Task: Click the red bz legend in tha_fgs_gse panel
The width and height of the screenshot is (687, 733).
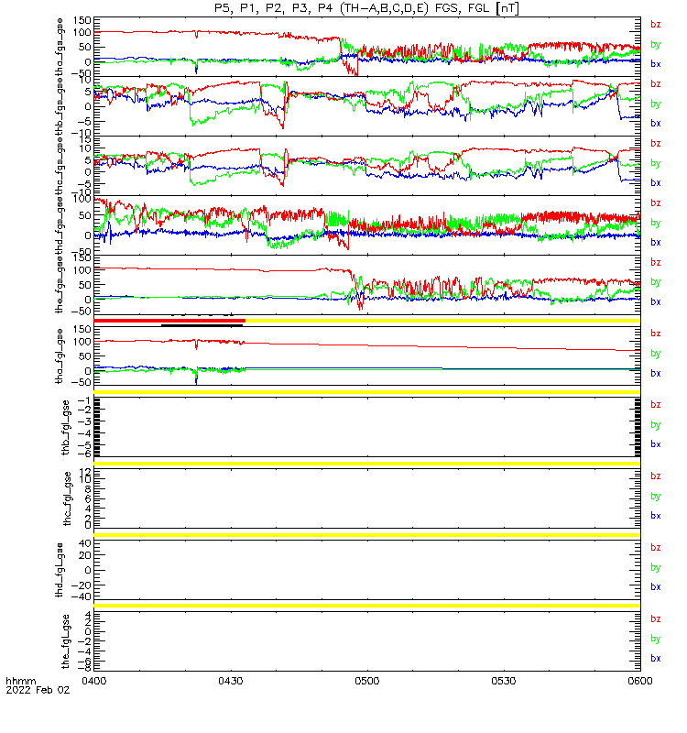Action: [656, 25]
